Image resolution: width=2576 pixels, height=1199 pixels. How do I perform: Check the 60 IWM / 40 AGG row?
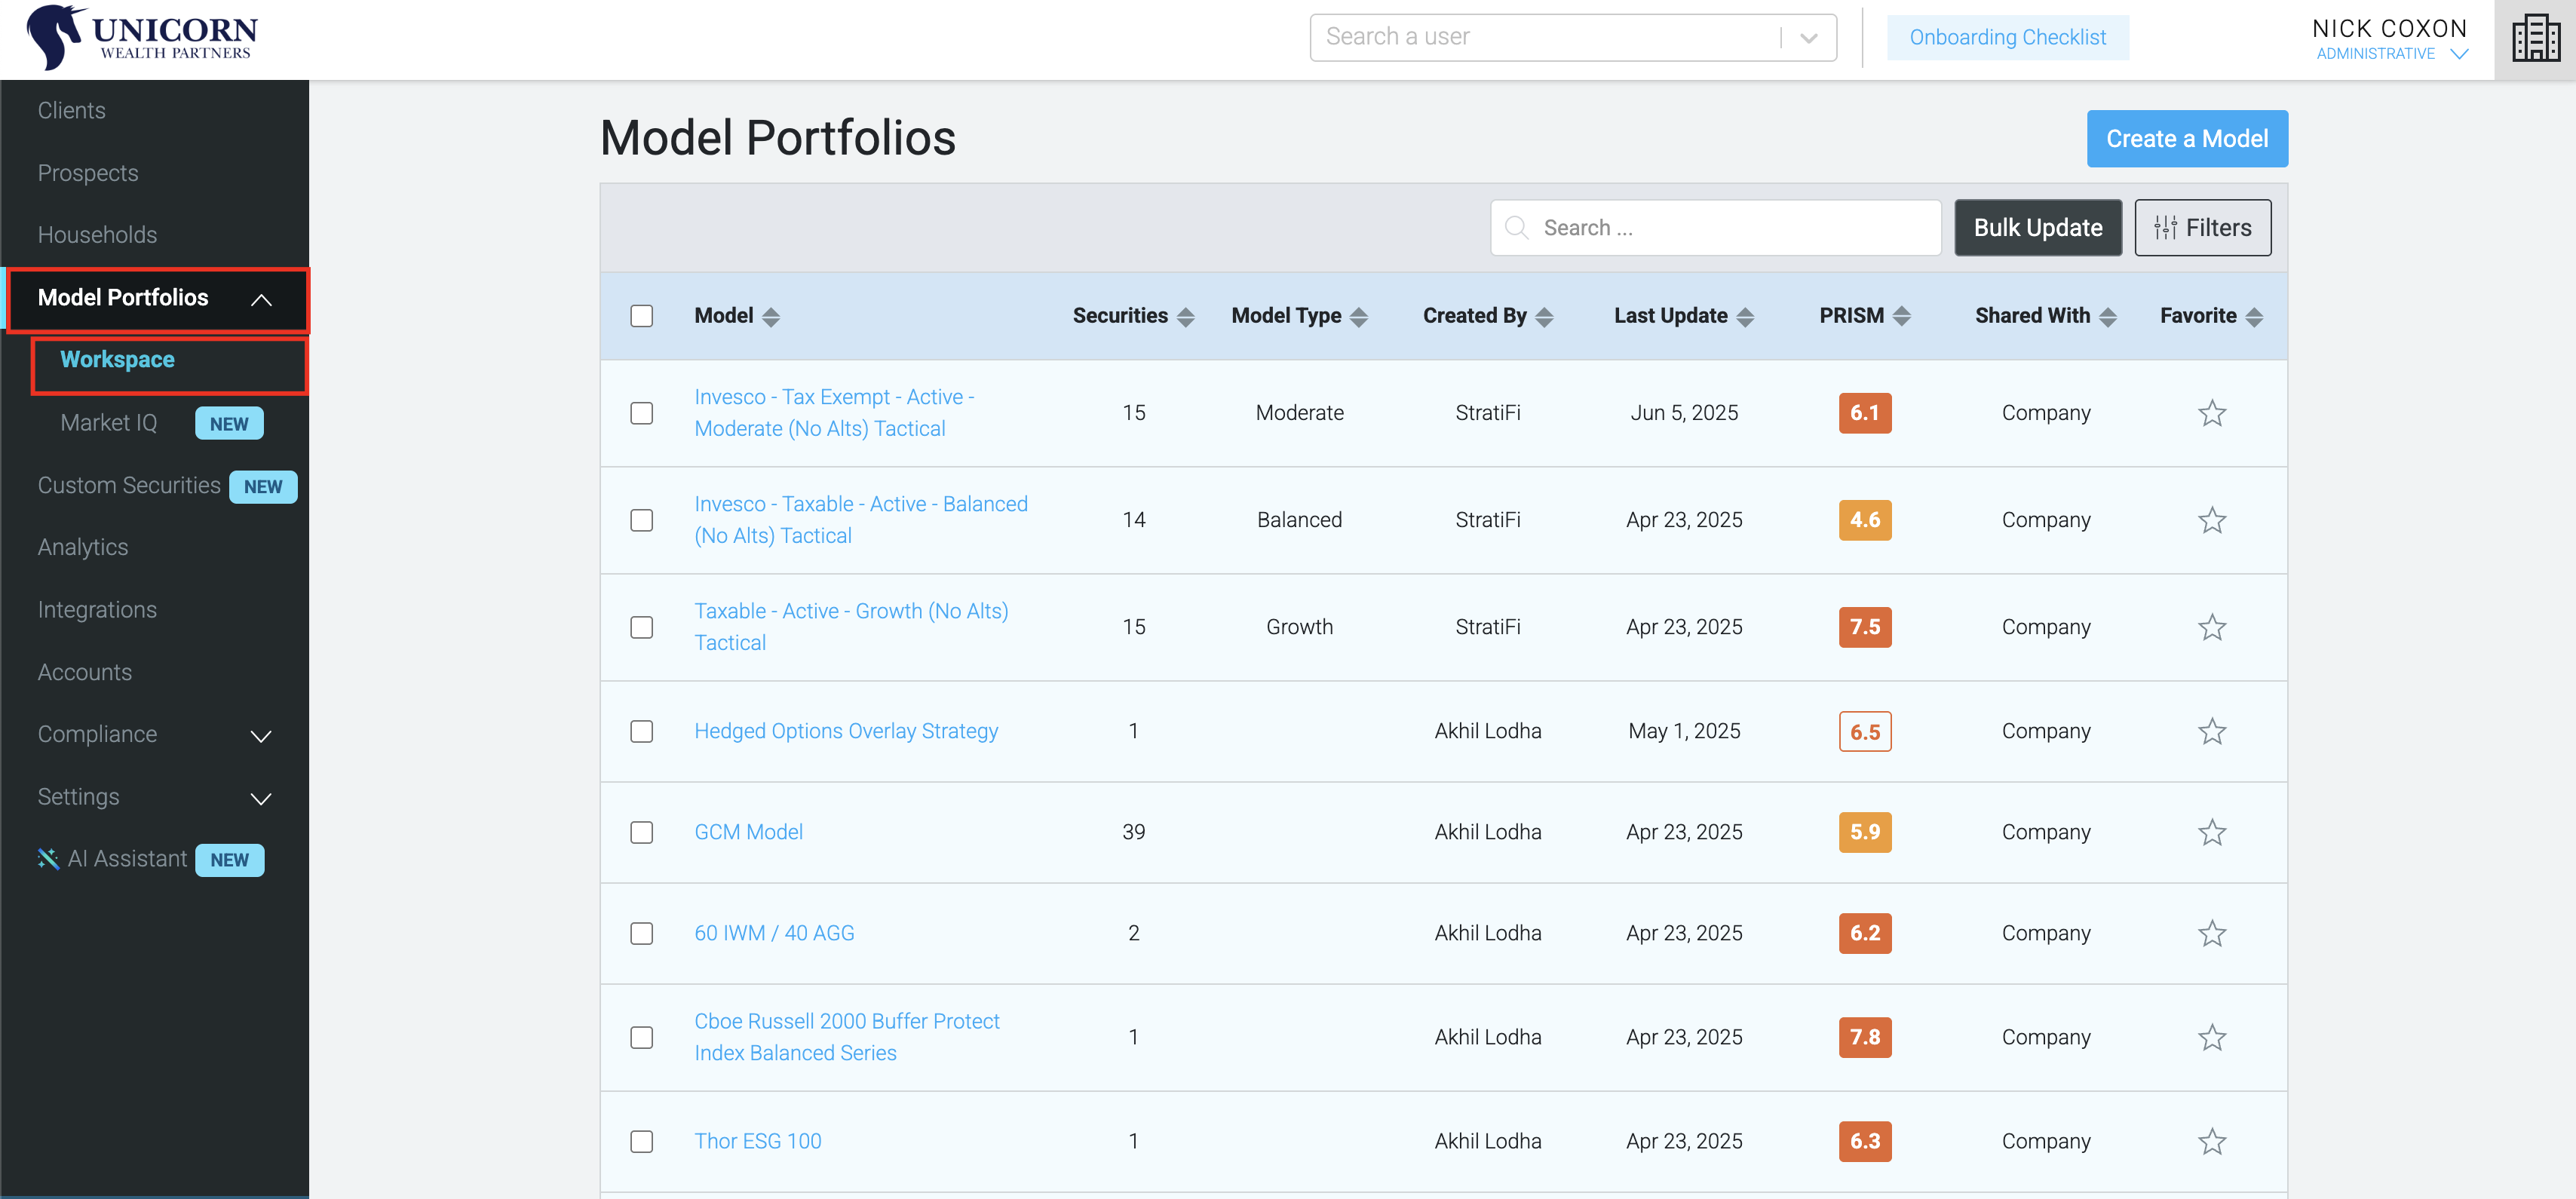(x=642, y=933)
